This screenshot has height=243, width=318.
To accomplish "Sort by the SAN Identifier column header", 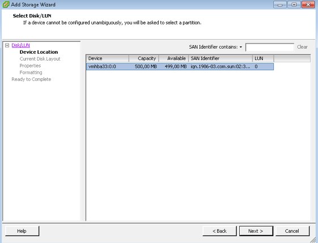I will tap(221, 58).
